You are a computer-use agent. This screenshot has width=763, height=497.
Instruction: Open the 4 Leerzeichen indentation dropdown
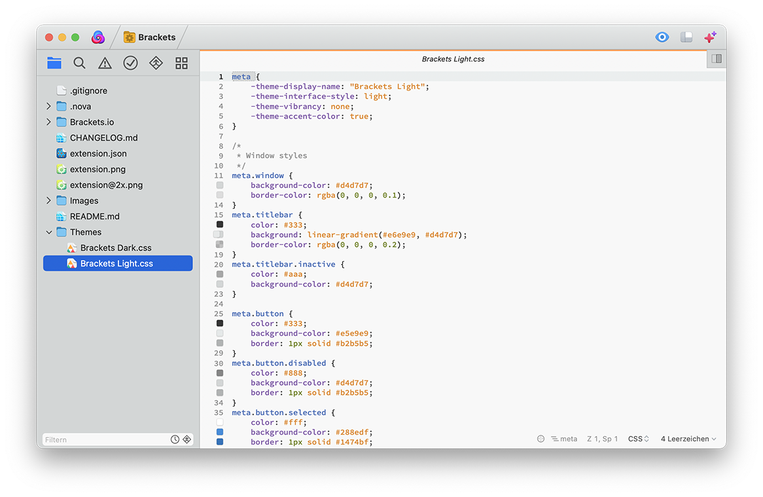(x=688, y=439)
